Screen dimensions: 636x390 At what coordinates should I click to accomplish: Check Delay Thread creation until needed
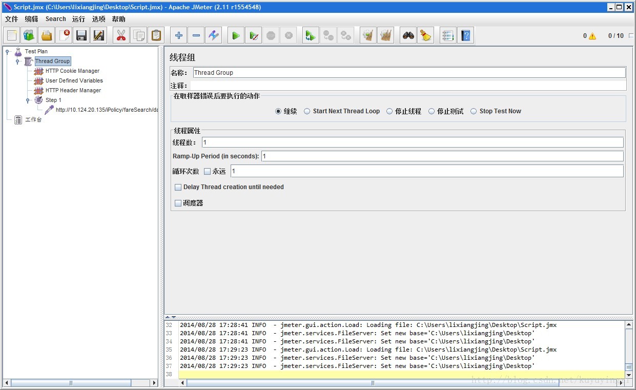coord(178,188)
